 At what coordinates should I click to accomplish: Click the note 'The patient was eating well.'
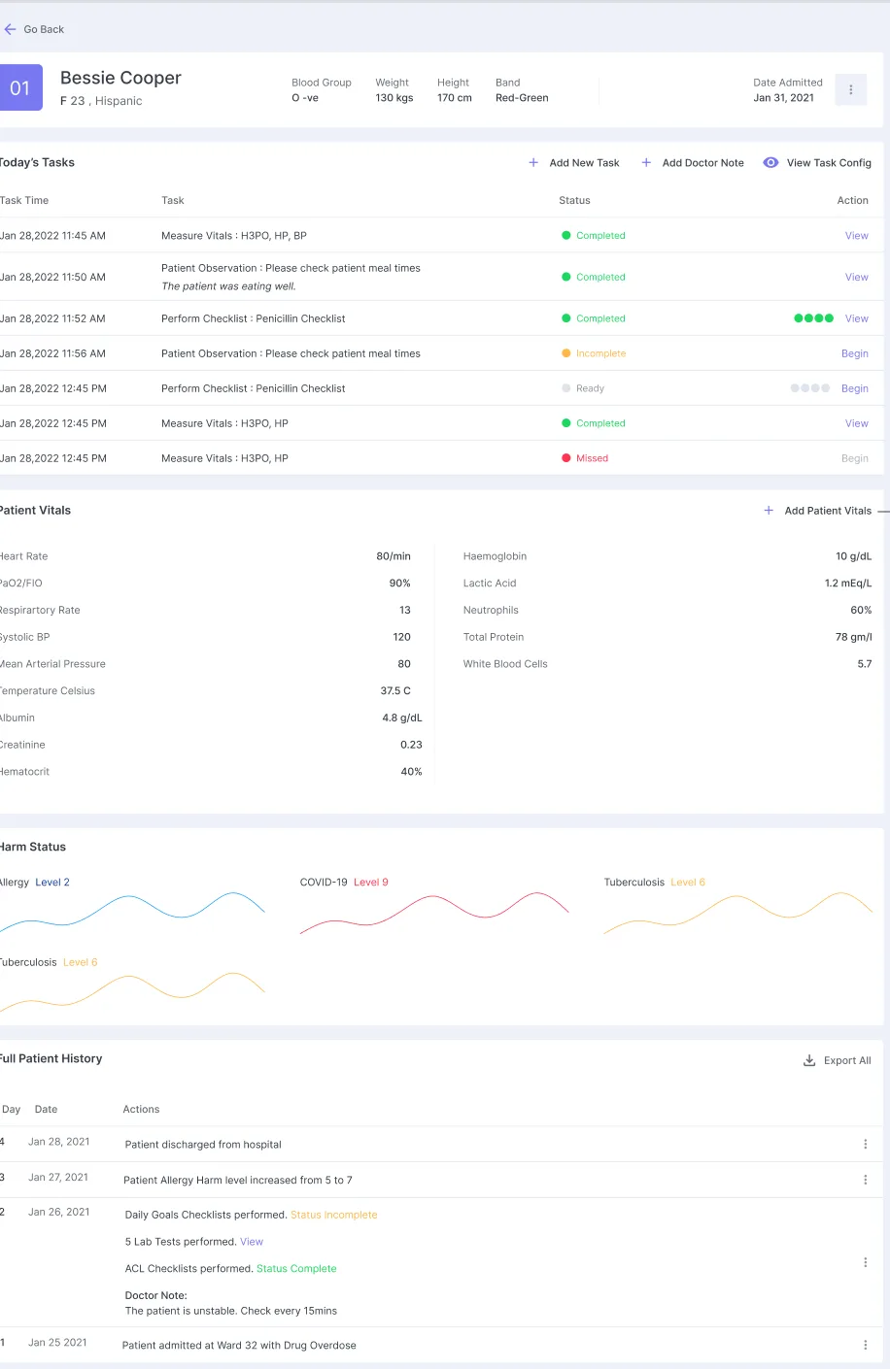[228, 286]
